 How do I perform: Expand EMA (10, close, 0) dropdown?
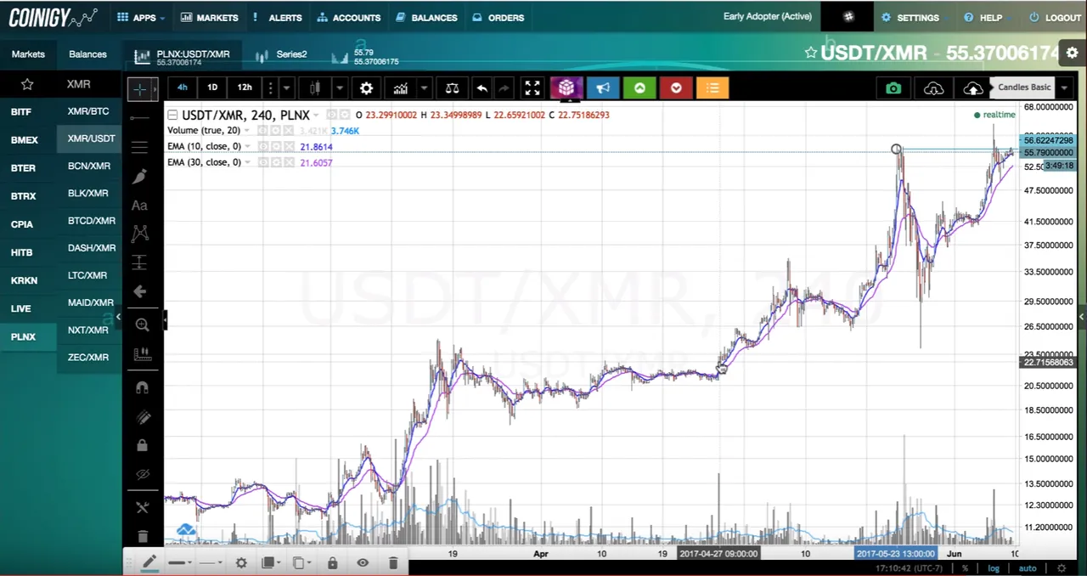pyautogui.click(x=247, y=147)
